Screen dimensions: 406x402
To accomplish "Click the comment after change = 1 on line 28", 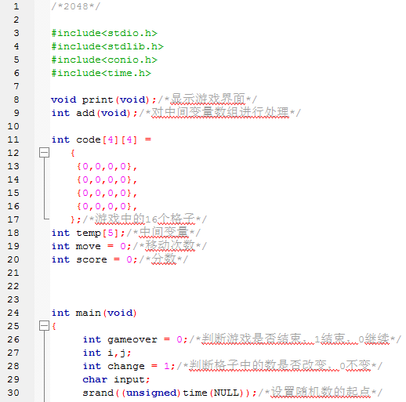I will pyautogui.click(x=280, y=366).
